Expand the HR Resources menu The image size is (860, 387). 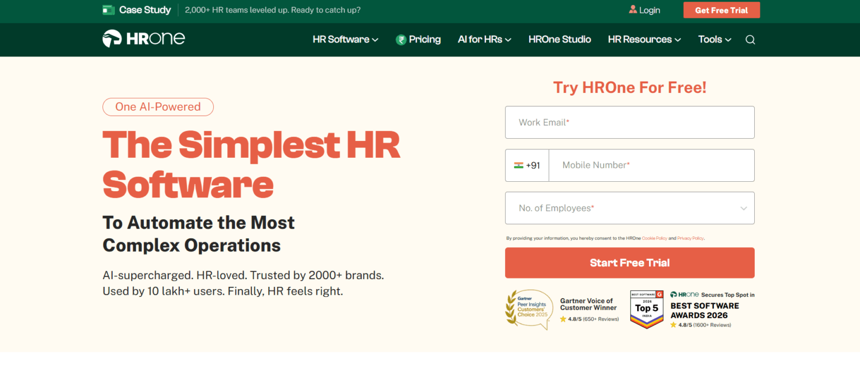[x=644, y=39]
